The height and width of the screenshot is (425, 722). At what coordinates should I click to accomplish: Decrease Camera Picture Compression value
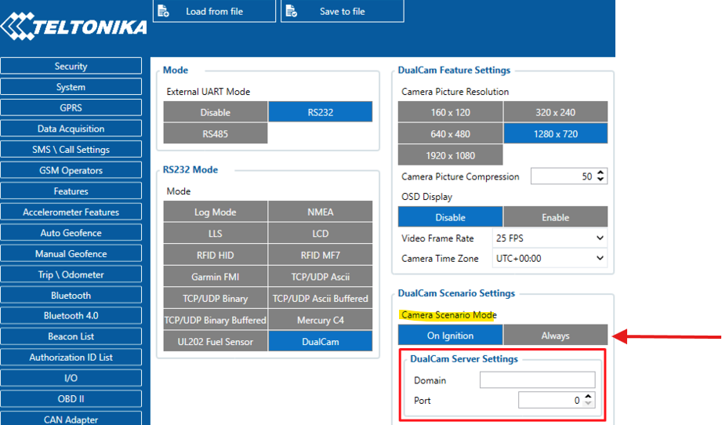pos(600,180)
